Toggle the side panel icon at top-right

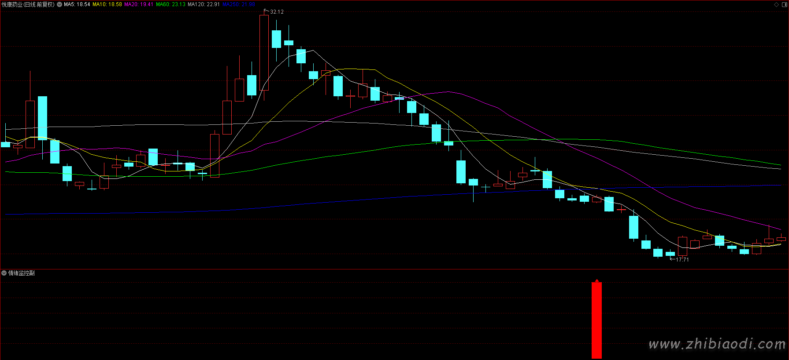coord(784,4)
